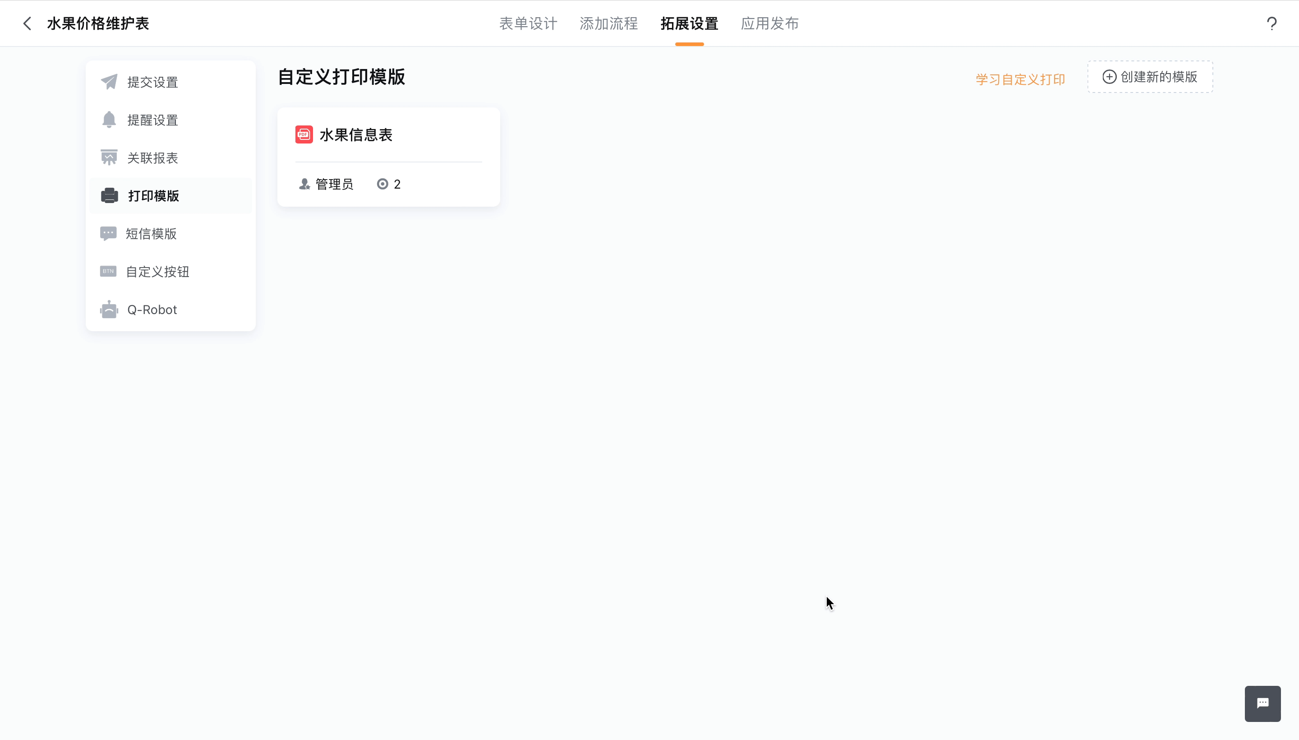Screen dimensions: 1299x740
Task: Click the robot icon for Q-Robot
Action: click(109, 309)
